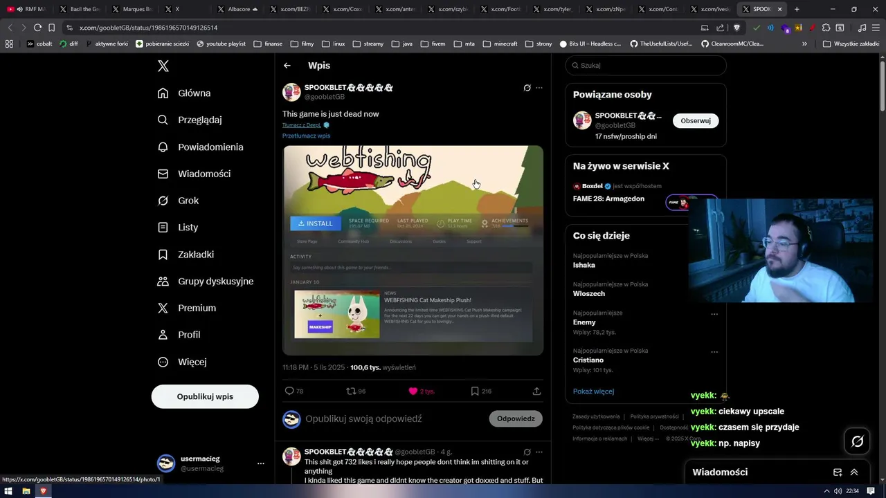The height and width of the screenshot is (498, 886).
Task: Open Zakładki bookmarks page
Action: click(x=186, y=255)
